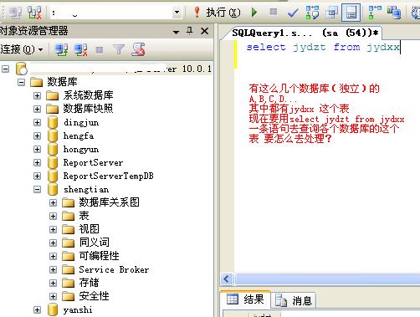Viewport: 420px width, 317px height.
Task: Click the disconnect server icon in explorer
Action: click(80, 50)
